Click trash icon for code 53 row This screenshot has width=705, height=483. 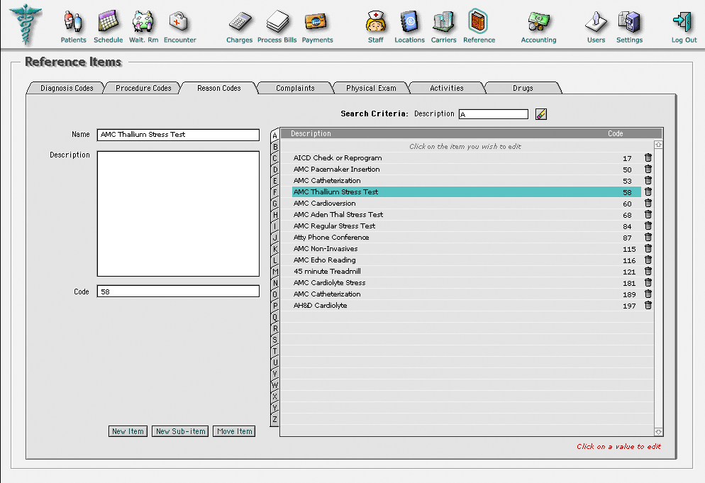(x=648, y=180)
